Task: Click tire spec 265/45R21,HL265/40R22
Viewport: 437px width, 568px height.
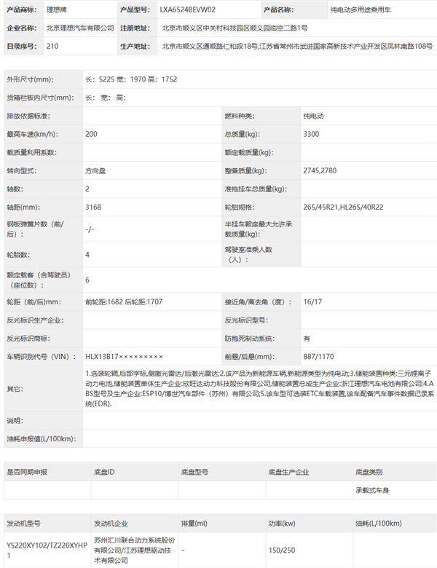Action: pos(343,208)
